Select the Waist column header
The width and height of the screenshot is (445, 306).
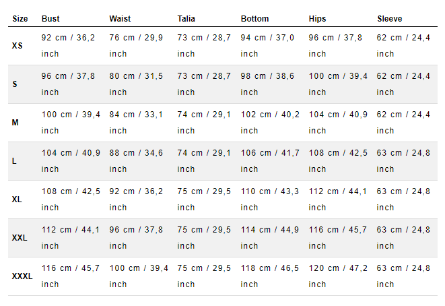pos(120,19)
